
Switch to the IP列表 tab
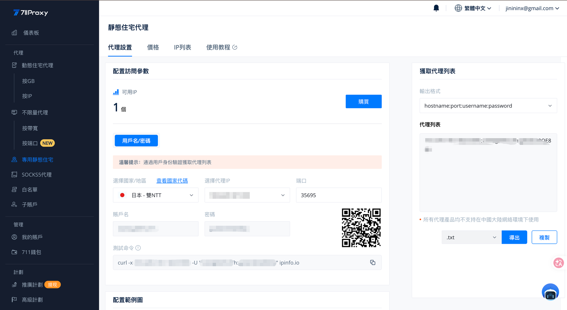pos(183,47)
